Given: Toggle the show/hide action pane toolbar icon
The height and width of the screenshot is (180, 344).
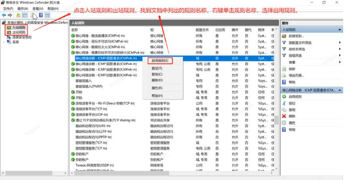Looking at the screenshot, I should pos(47,15).
